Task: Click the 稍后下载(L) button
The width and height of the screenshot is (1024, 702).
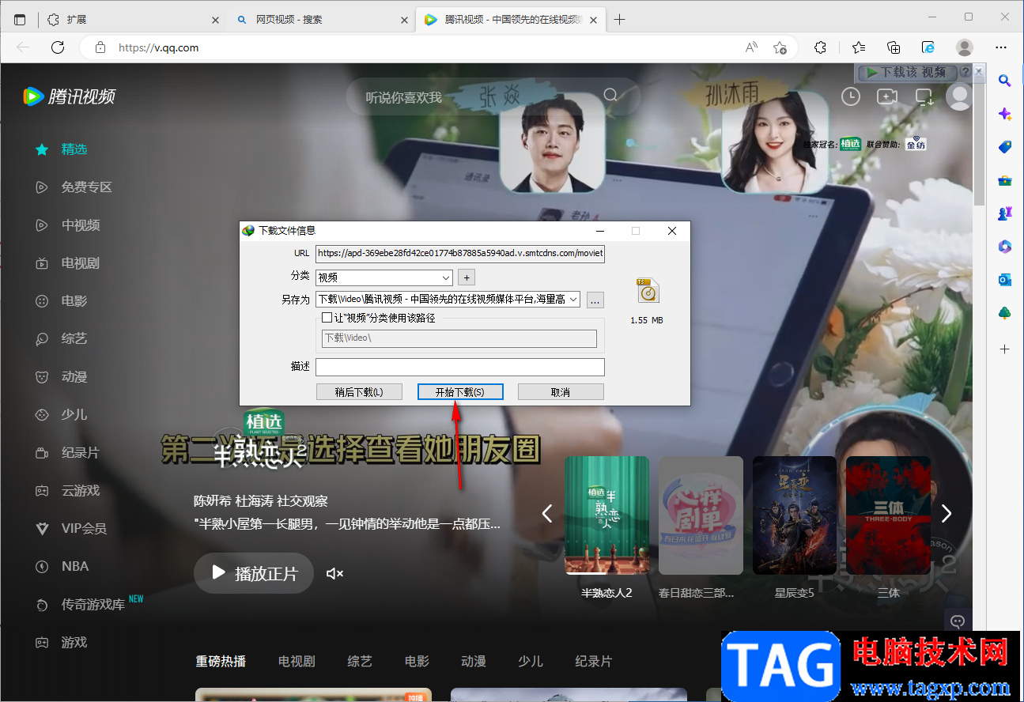Action: pos(359,392)
